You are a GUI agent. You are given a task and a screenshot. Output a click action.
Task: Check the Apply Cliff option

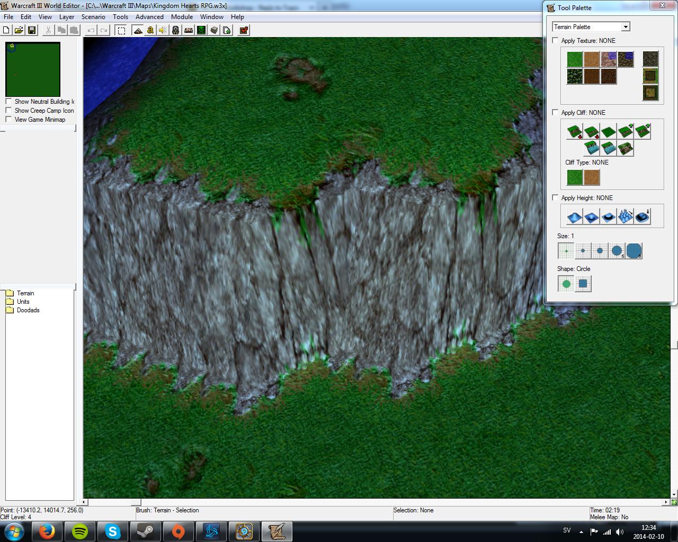tap(555, 112)
